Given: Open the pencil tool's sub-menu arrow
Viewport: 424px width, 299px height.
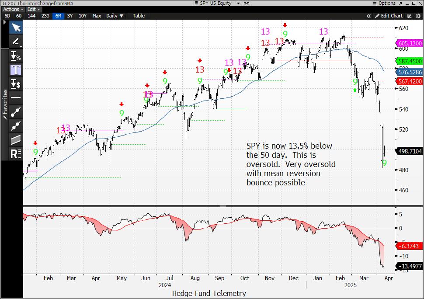Looking at the screenshot, I should (x=21, y=47).
